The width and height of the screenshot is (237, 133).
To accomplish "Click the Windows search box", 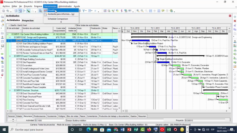I will (38, 130).
